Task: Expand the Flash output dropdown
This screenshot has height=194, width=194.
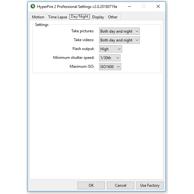Action: tap(110, 49)
